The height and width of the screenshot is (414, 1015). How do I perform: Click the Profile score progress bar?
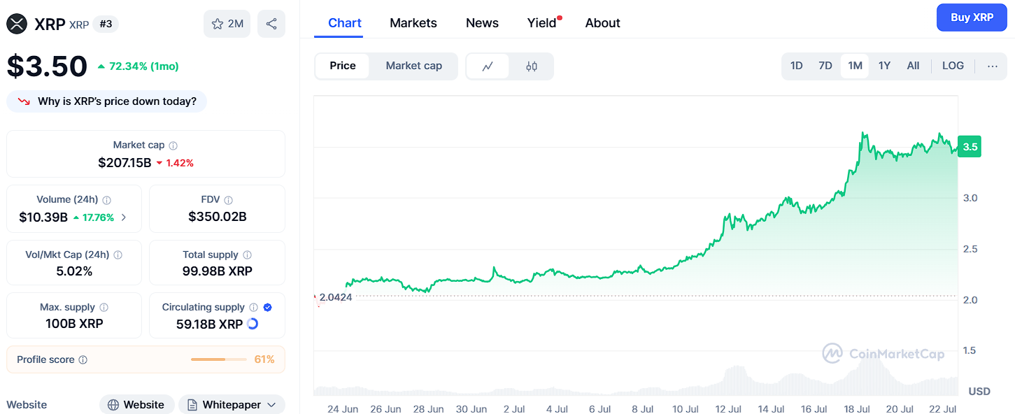click(x=218, y=359)
